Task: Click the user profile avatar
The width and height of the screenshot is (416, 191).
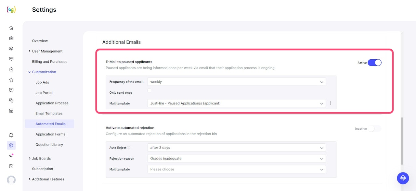Action: 11,180
